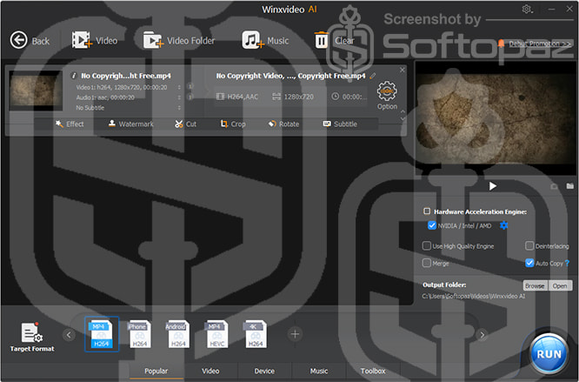Select the MP4 HEVC format preset
Image resolution: width=579 pixels, height=382 pixels.
pyautogui.click(x=216, y=334)
